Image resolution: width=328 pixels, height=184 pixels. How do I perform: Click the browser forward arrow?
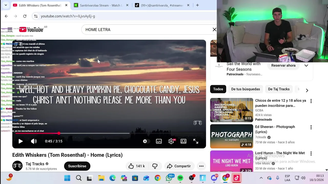pyautogui.click(x=16, y=16)
